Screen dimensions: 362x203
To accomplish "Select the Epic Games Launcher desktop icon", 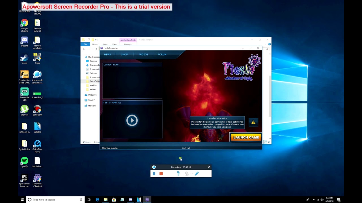I will [24, 181].
